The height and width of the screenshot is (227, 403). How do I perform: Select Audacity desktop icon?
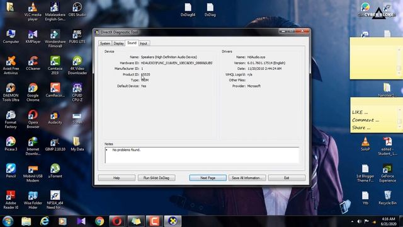tap(55, 118)
